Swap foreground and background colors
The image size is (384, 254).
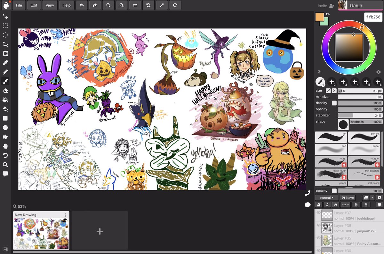[x=328, y=14]
